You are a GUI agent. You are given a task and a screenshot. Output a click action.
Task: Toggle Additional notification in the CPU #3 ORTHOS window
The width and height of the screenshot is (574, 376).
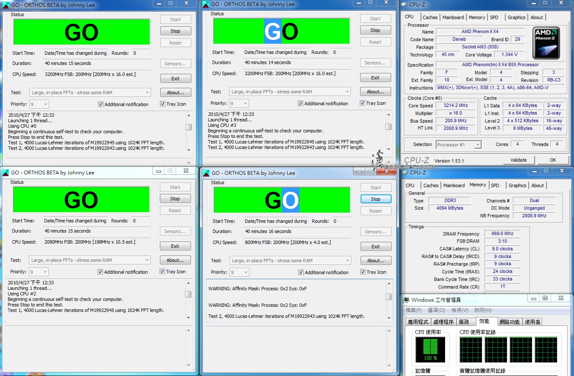click(x=300, y=103)
